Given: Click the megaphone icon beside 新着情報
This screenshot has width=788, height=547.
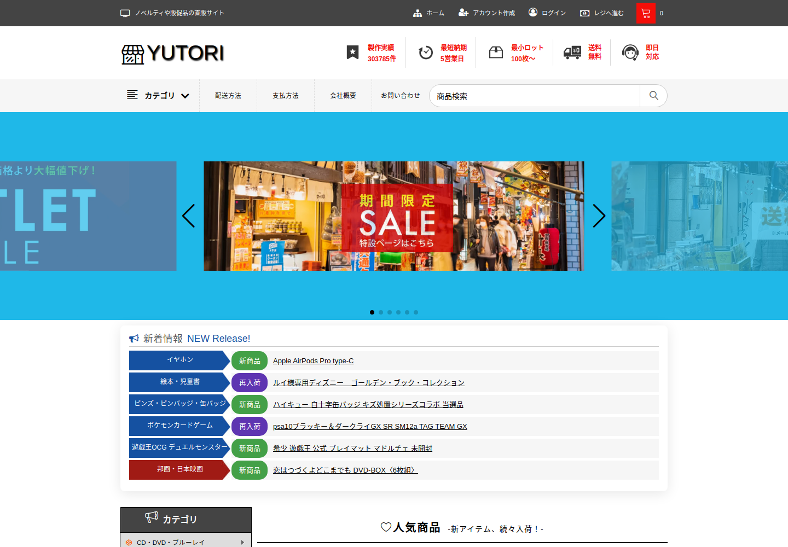Looking at the screenshot, I should pos(134,339).
